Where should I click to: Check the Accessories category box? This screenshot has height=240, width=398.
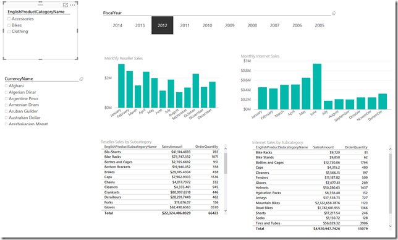coord(9,19)
